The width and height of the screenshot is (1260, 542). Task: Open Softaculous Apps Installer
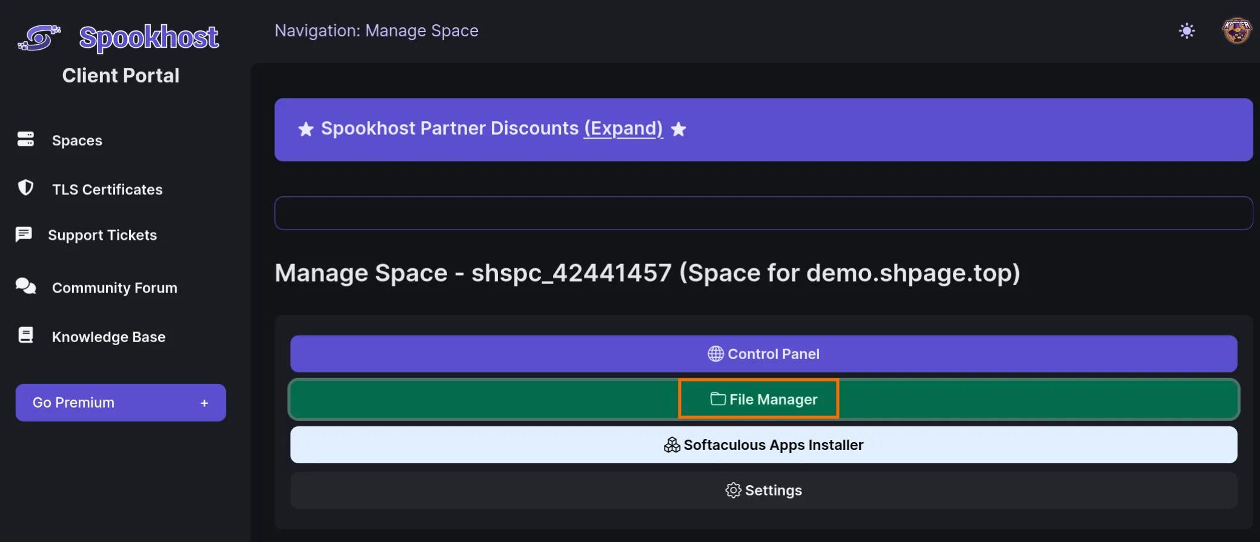coord(763,445)
